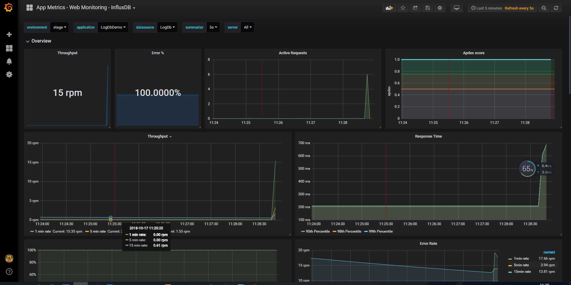Click the 'environment' variable label
This screenshot has width=571, height=285.
tap(37, 27)
